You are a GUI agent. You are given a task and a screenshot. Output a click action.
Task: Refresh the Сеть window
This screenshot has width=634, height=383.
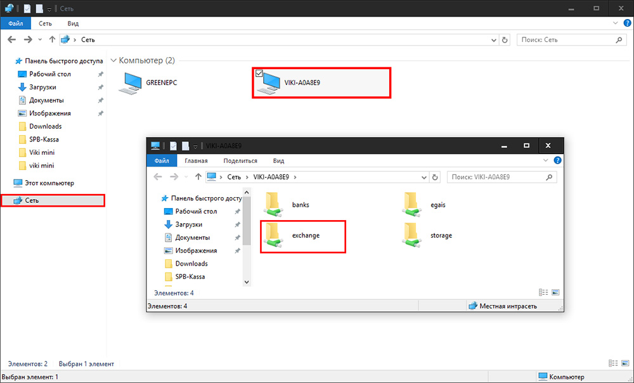[505, 40]
